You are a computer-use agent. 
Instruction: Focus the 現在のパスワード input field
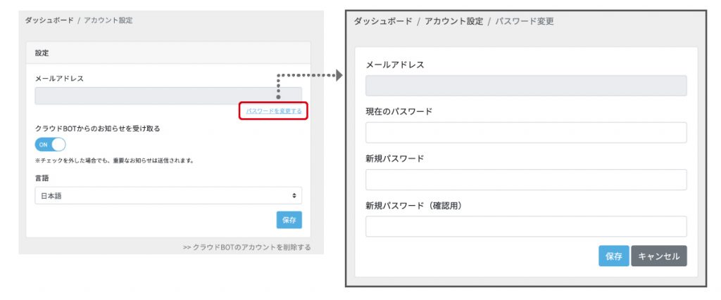pyautogui.click(x=525, y=133)
